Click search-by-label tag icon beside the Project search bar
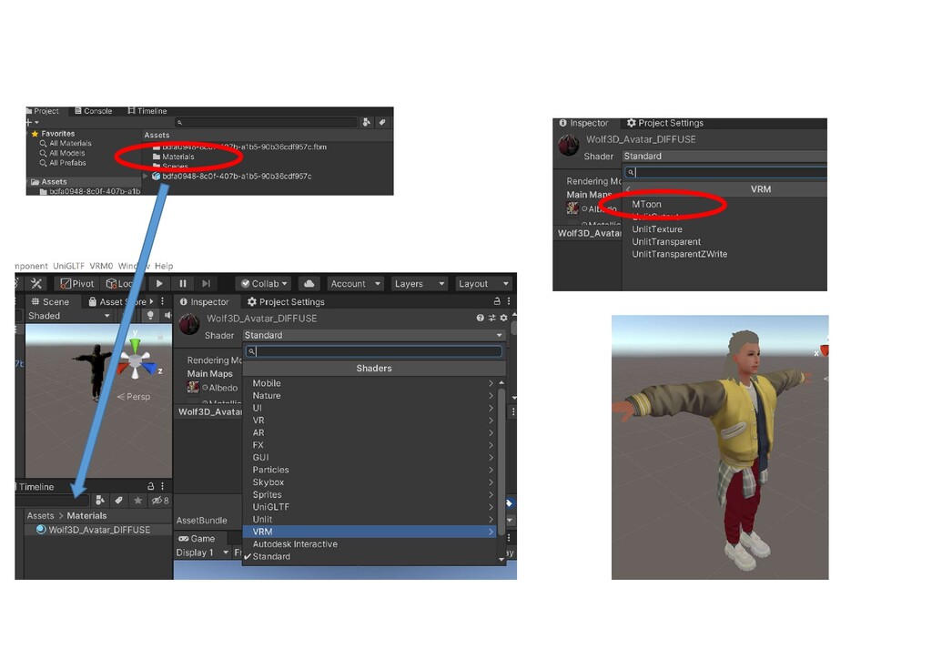 pyautogui.click(x=382, y=122)
